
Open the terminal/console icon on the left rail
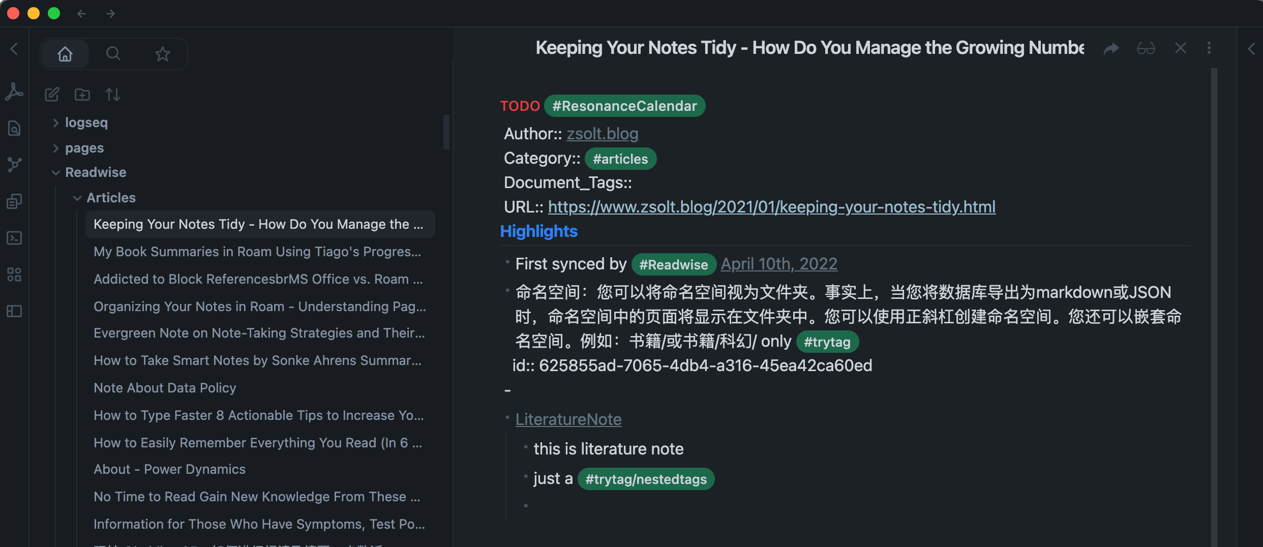(14, 238)
